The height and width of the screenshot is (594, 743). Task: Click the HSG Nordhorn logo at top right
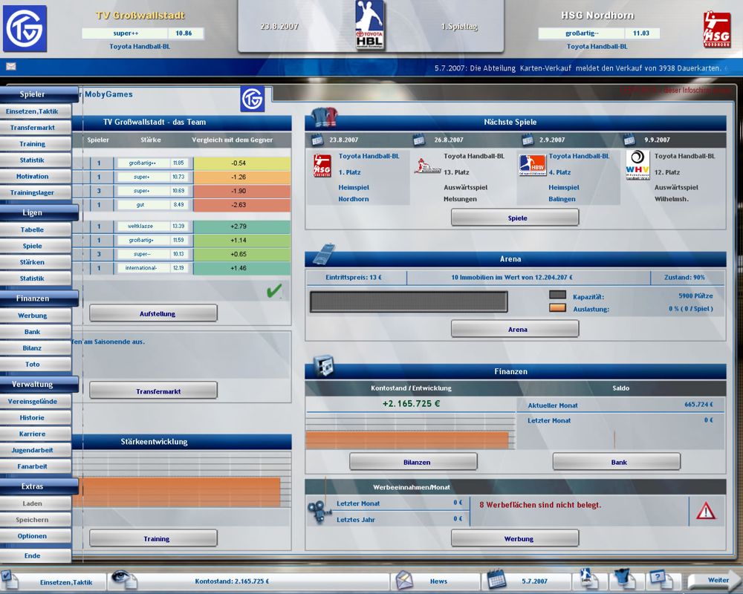tap(716, 30)
